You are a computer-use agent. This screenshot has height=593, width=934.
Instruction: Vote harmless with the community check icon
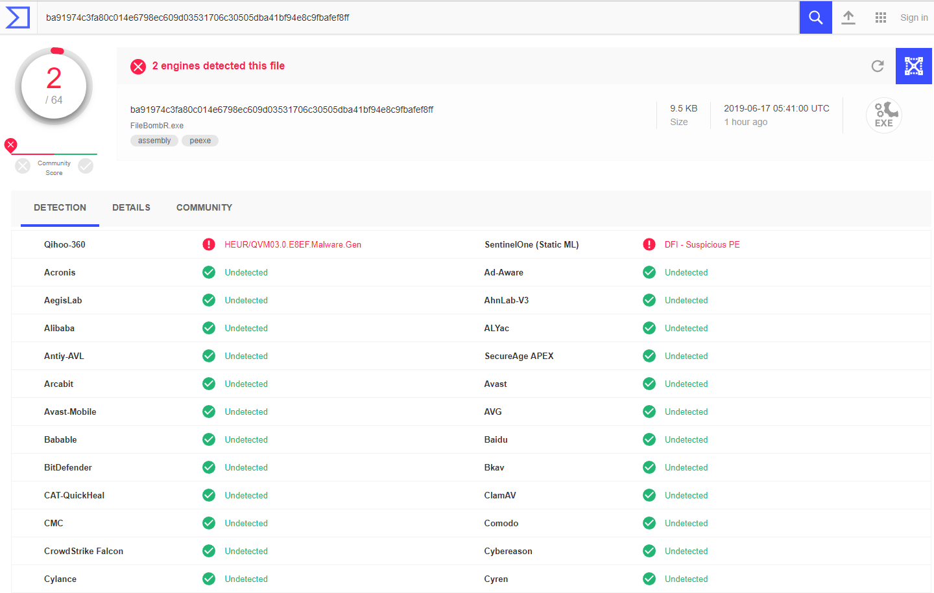coord(86,166)
